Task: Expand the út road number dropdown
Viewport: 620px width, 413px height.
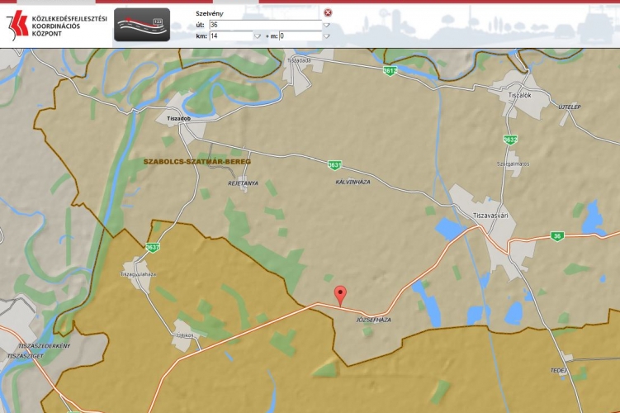Action: (x=326, y=25)
